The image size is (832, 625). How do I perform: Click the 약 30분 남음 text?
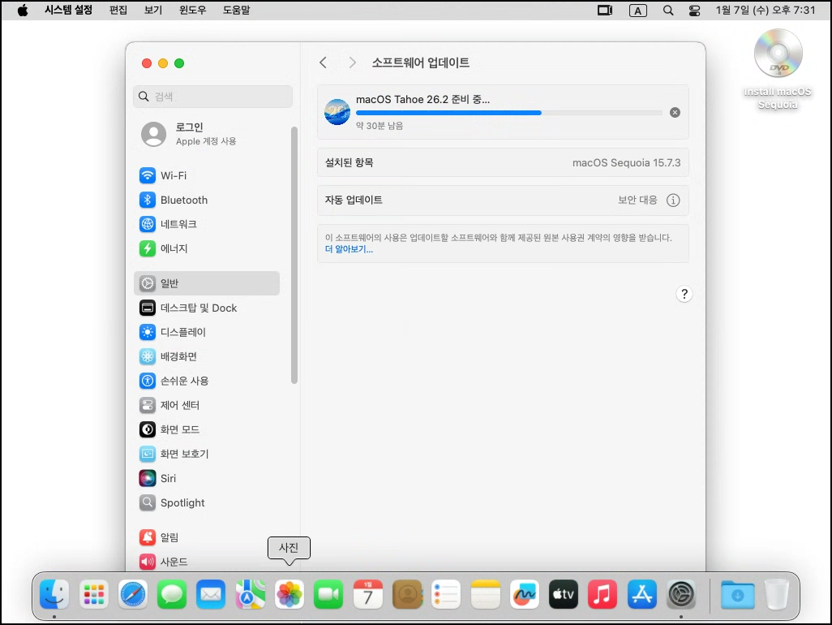pos(380,126)
